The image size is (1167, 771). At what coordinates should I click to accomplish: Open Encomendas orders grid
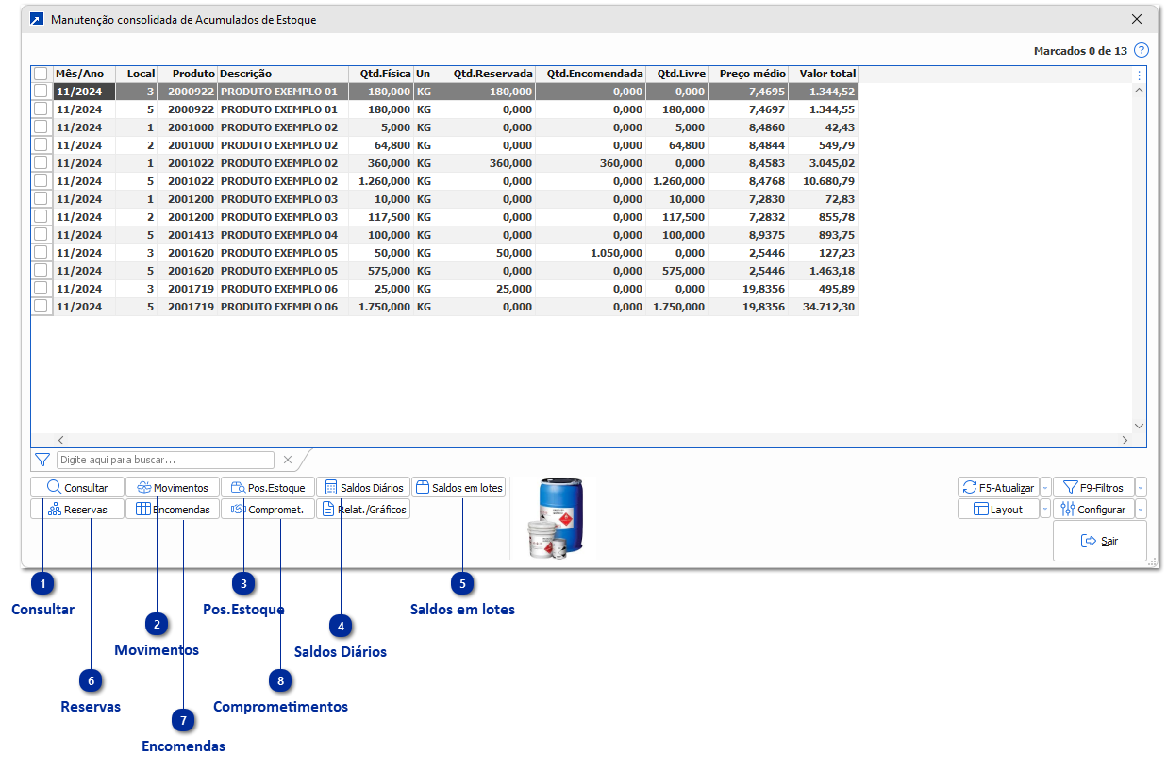(x=172, y=510)
